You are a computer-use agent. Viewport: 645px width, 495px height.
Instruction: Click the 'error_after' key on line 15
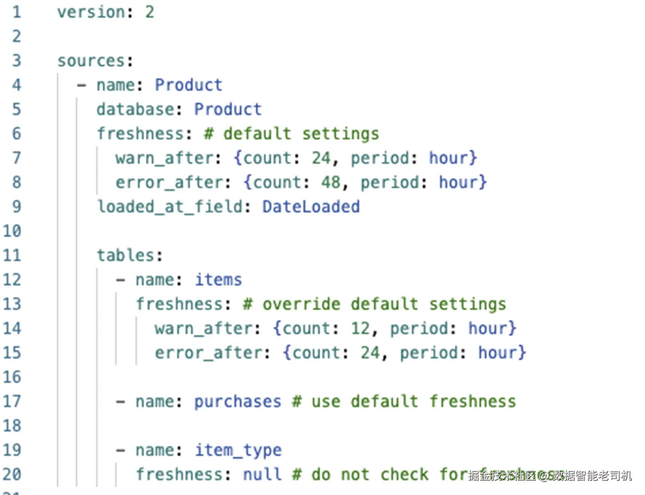click(208, 353)
